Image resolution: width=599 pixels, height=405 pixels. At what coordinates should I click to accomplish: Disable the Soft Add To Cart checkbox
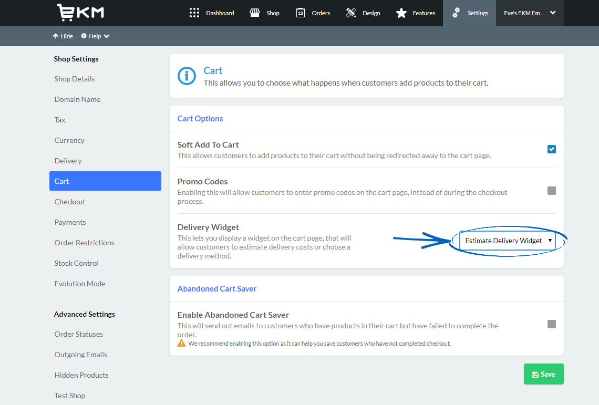tap(551, 149)
